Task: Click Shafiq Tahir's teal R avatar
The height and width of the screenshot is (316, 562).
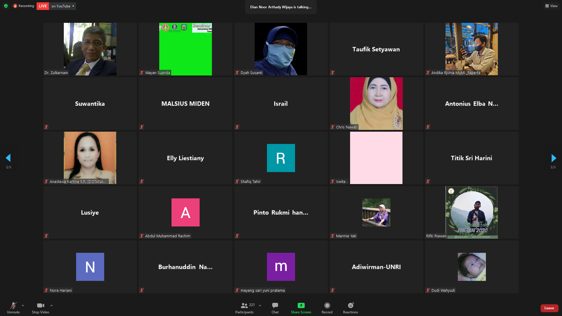Action: click(281, 158)
